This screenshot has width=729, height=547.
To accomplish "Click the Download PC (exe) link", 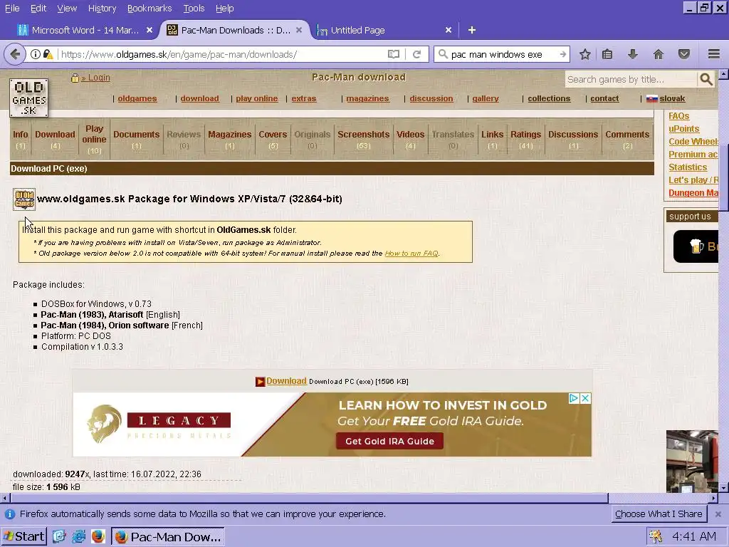I will click(x=286, y=381).
